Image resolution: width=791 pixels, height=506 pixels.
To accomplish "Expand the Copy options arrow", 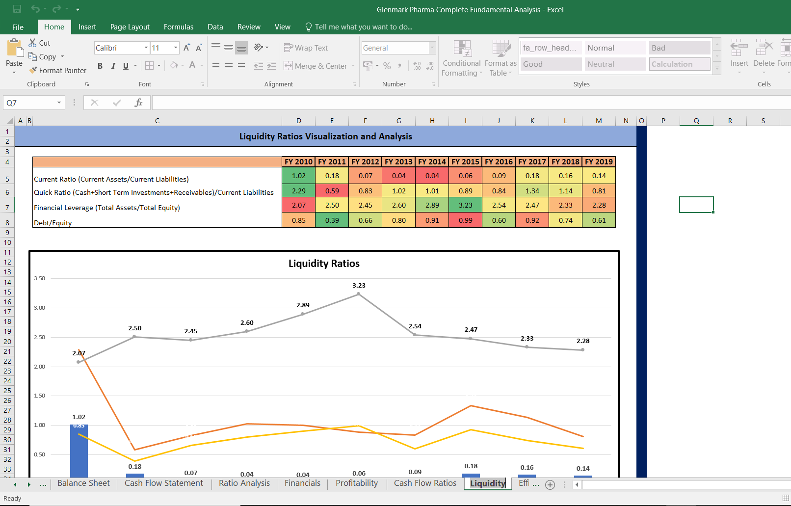I will point(62,56).
